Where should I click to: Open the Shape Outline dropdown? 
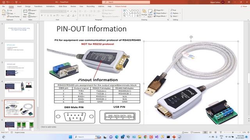click(161, 13)
